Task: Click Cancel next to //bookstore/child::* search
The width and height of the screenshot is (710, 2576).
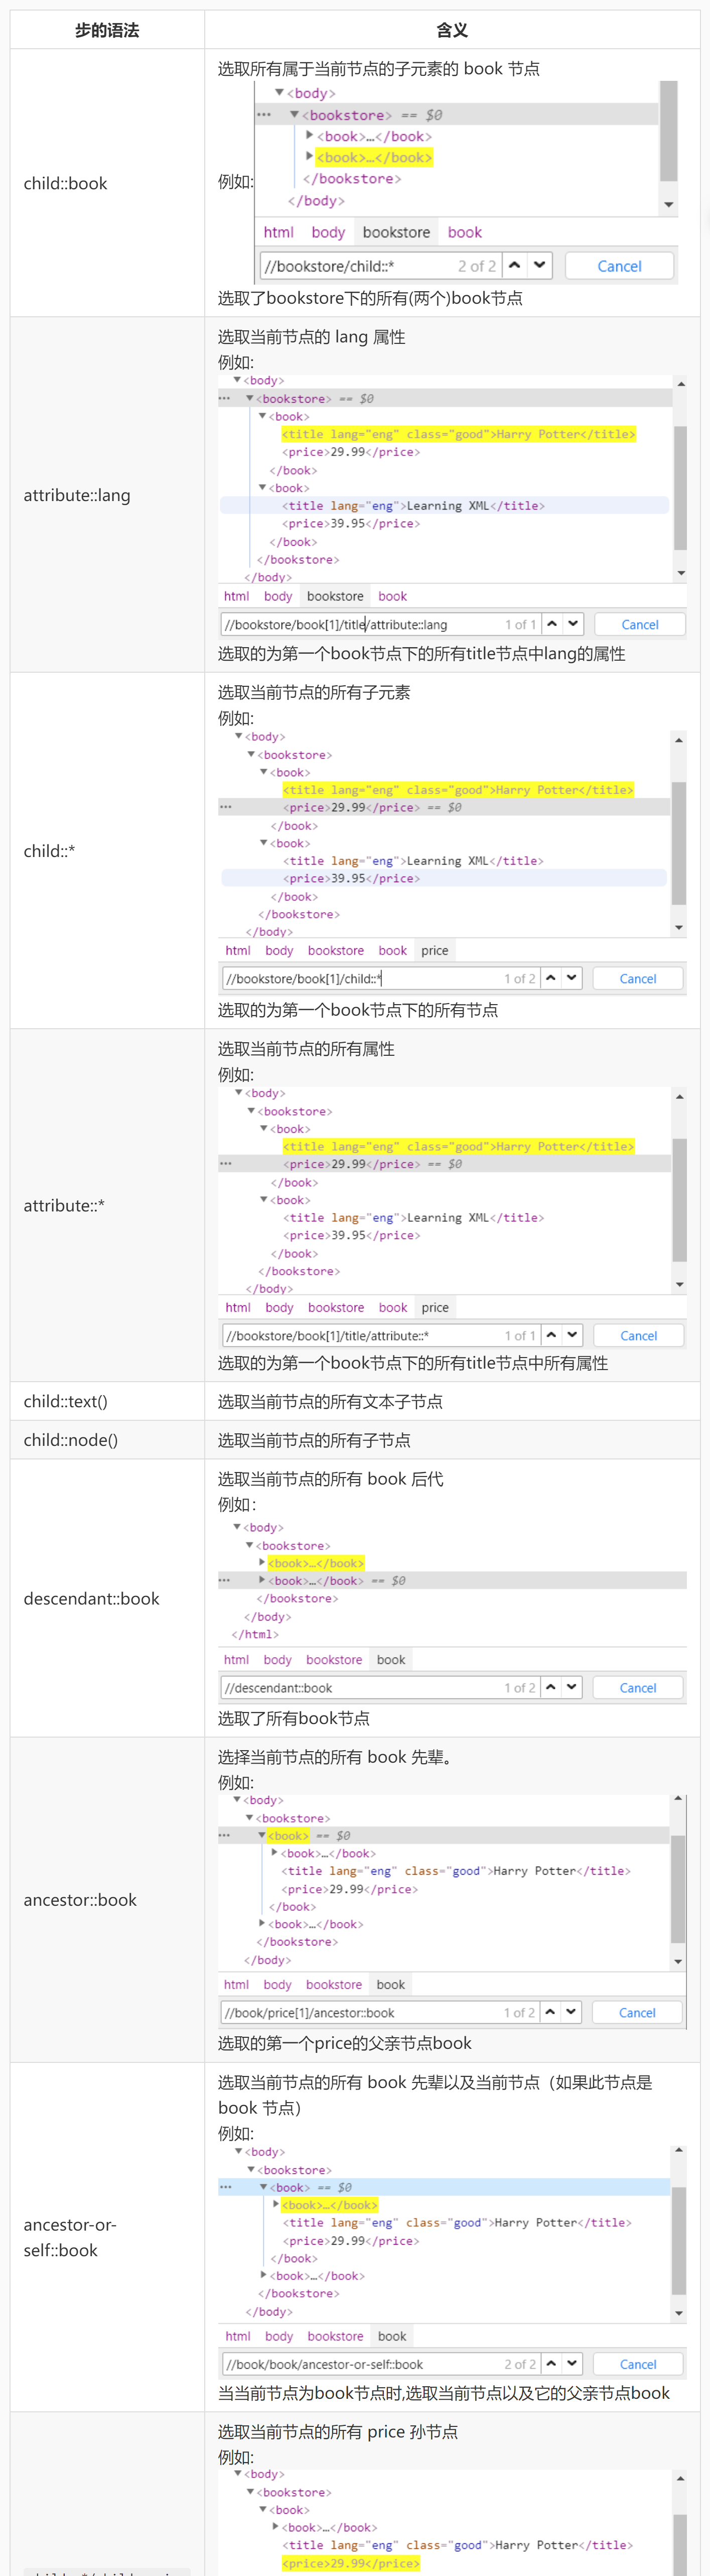Action: (619, 266)
